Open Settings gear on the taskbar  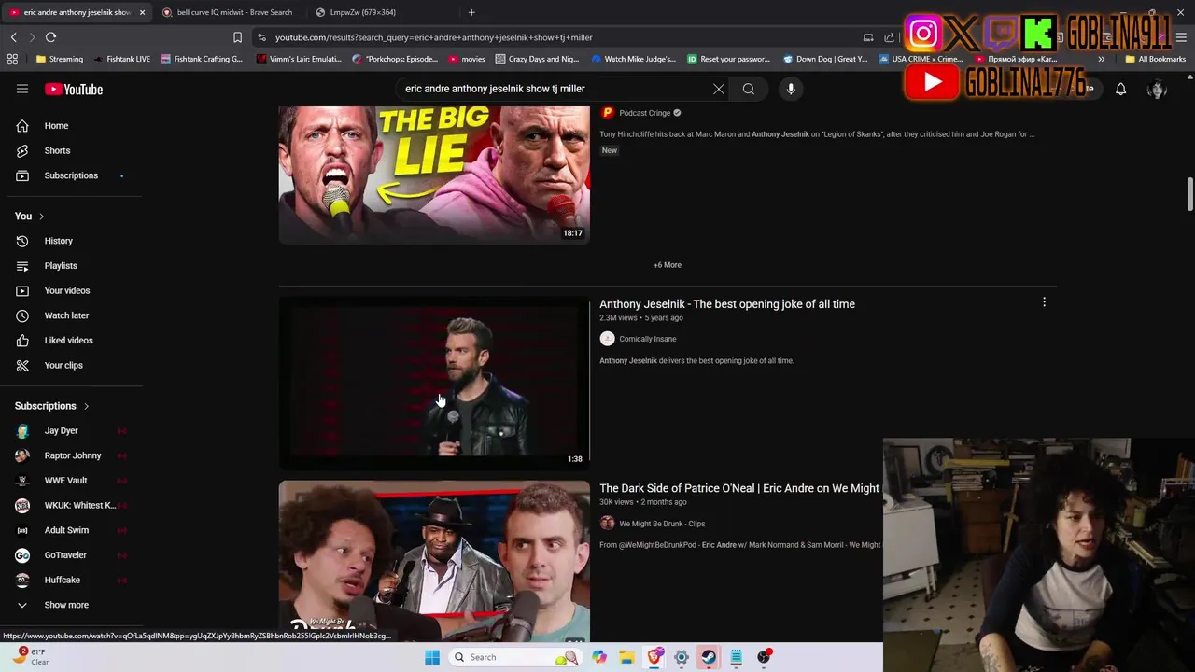[x=682, y=657]
